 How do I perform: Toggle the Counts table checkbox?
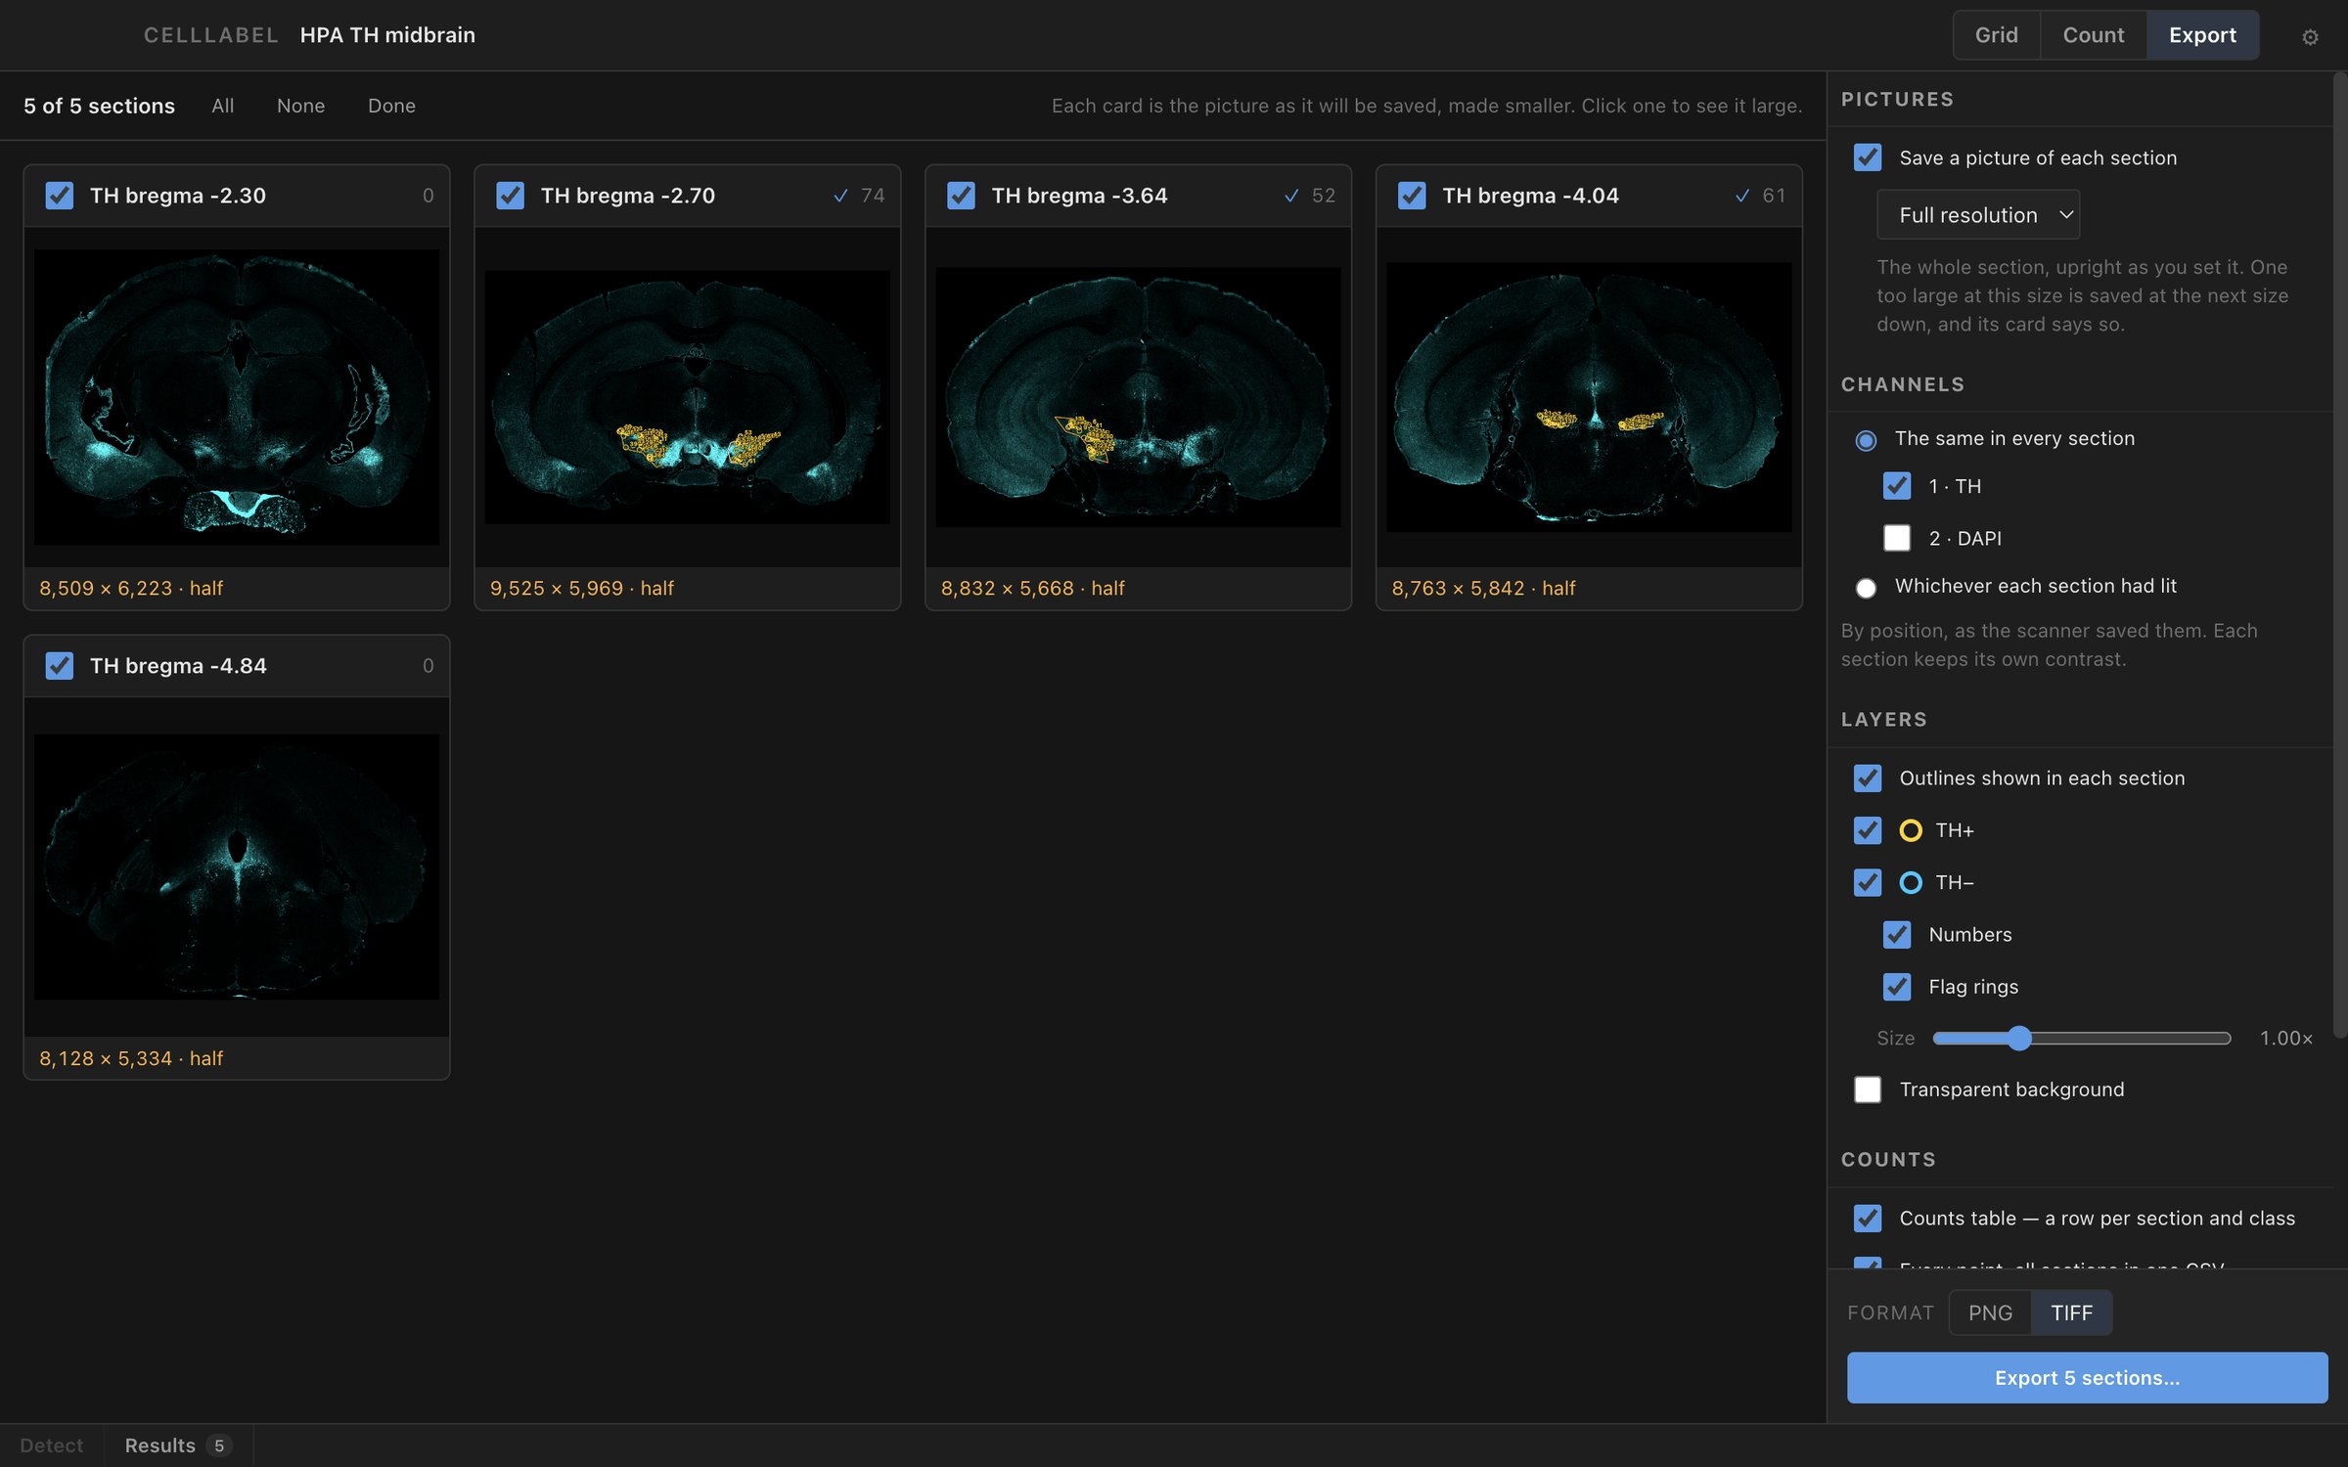pos(1868,1219)
